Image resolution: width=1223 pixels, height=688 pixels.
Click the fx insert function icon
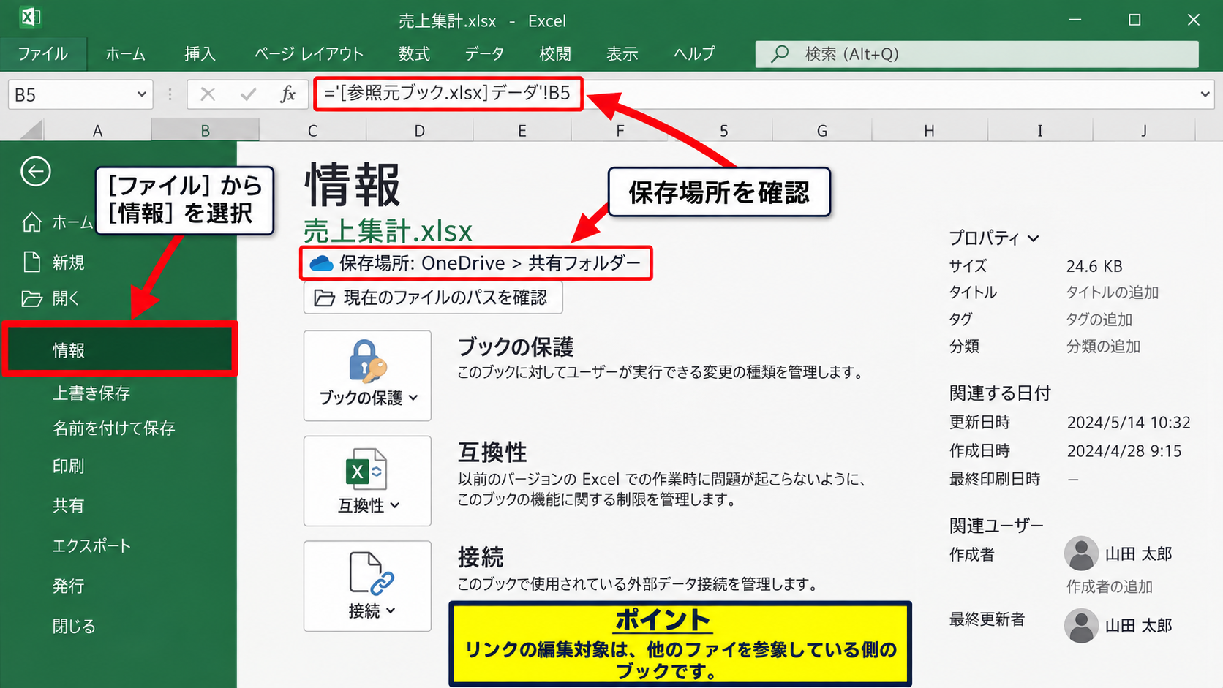click(288, 94)
